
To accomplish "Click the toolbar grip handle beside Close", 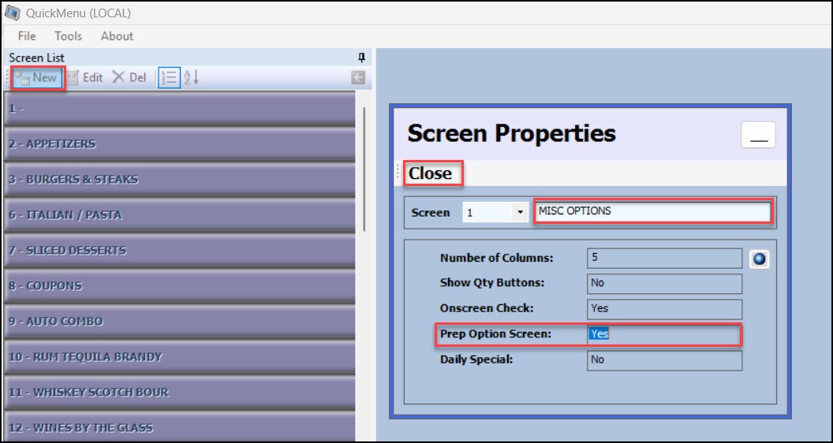I will click(398, 173).
